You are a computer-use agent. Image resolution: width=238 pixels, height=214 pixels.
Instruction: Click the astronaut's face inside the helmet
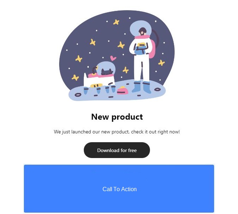point(142,31)
